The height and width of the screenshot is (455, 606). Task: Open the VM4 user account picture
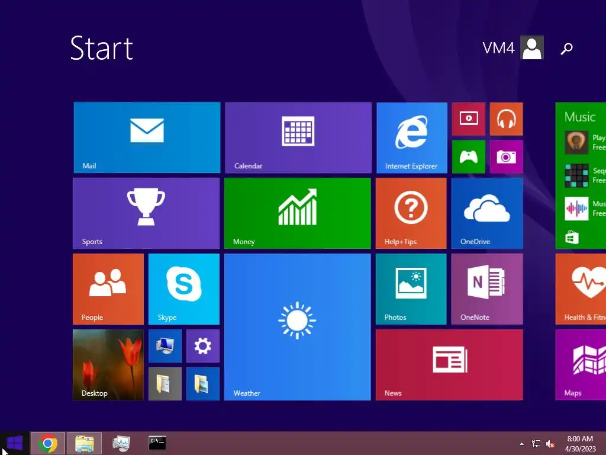532,47
